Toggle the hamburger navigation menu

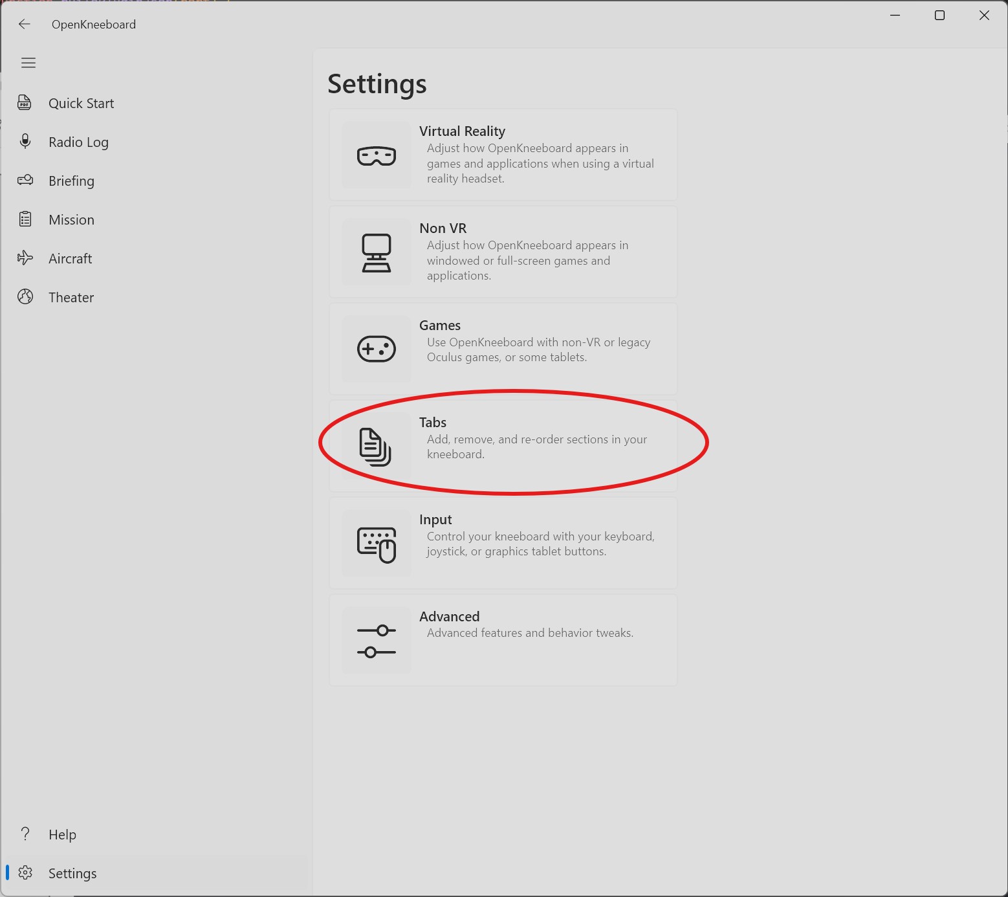pyautogui.click(x=28, y=63)
